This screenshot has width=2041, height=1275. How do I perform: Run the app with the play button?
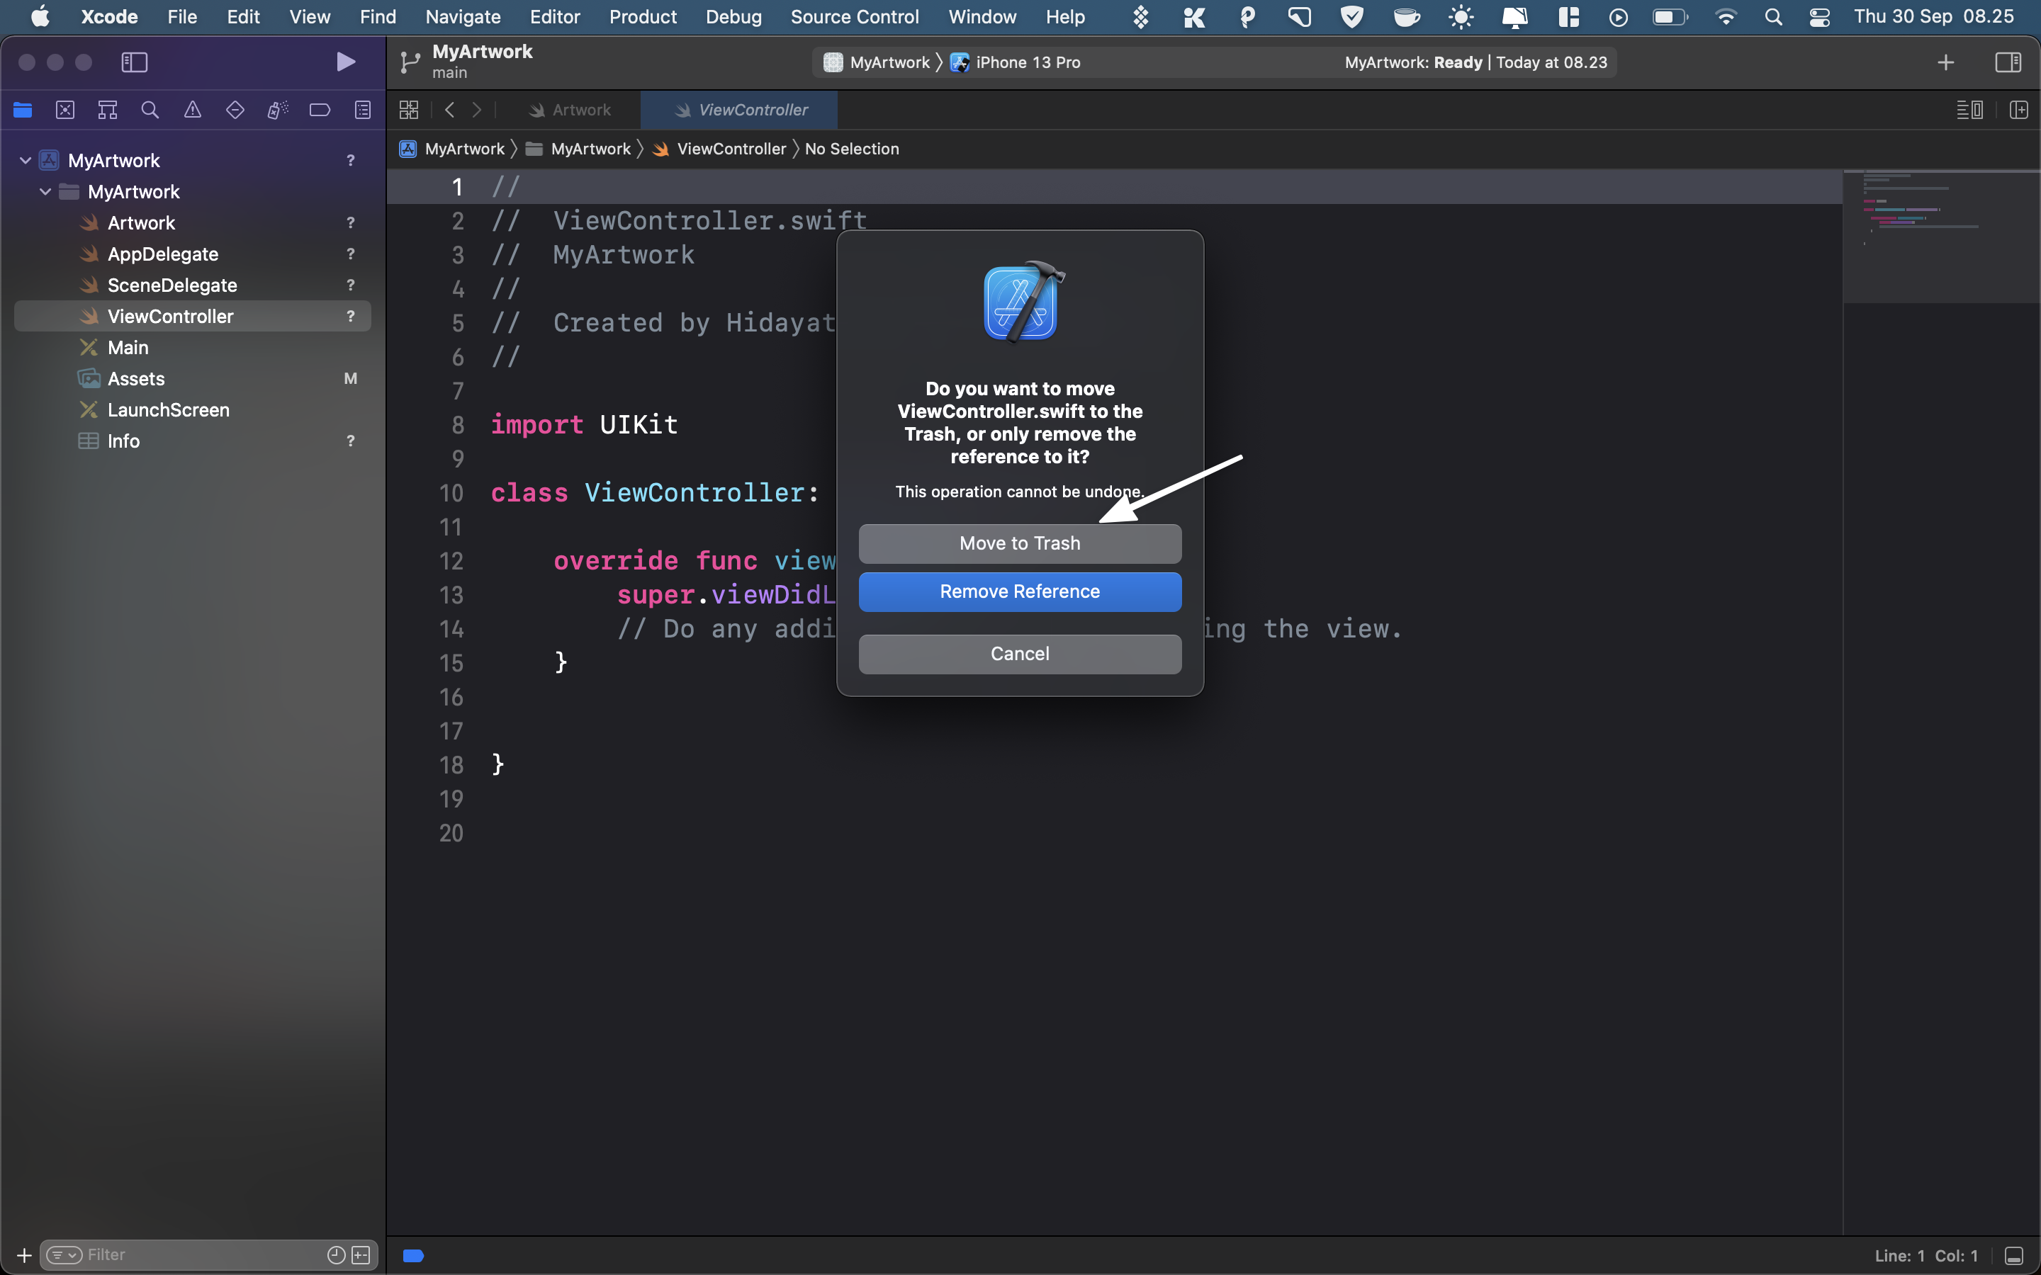345,62
